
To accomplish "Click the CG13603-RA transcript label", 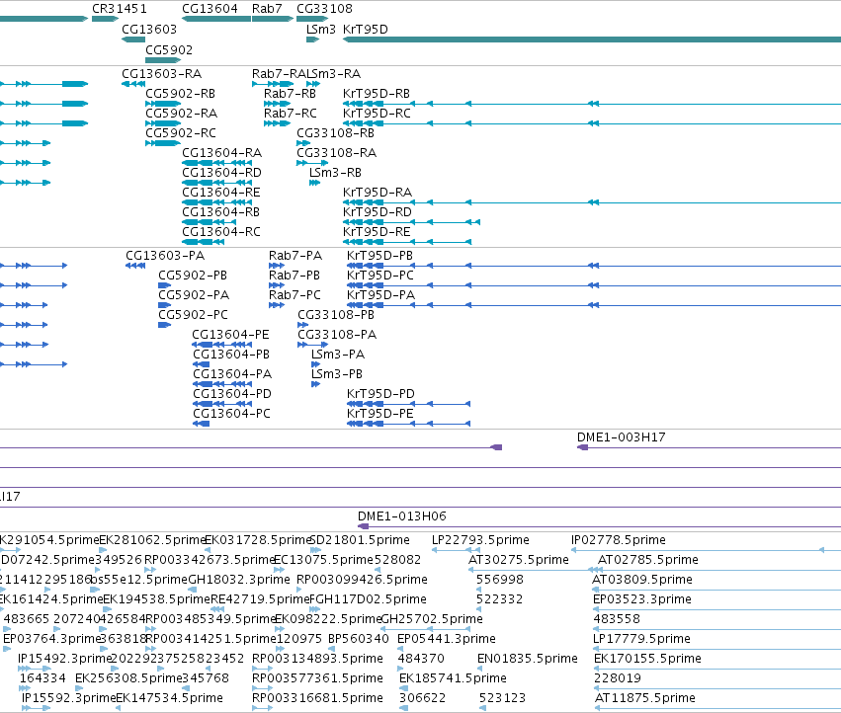I will click(162, 73).
